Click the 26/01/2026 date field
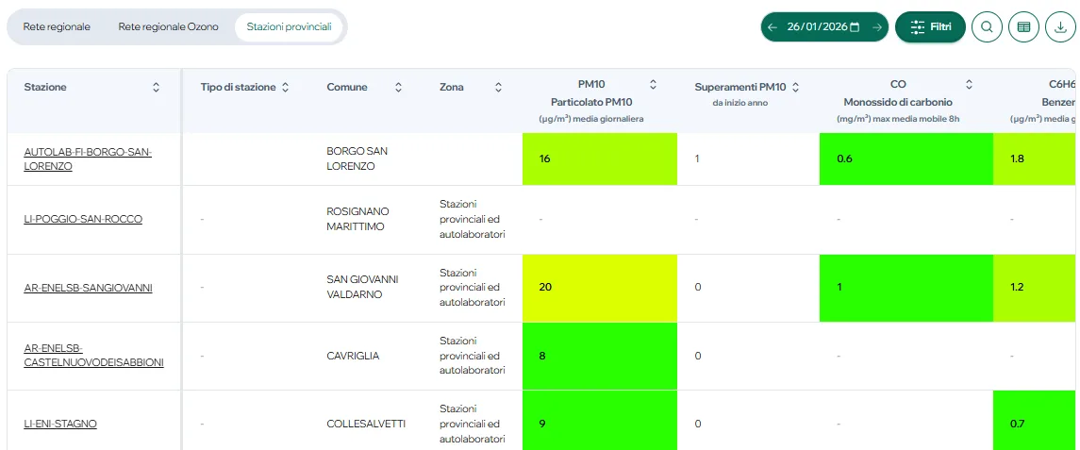 point(816,27)
